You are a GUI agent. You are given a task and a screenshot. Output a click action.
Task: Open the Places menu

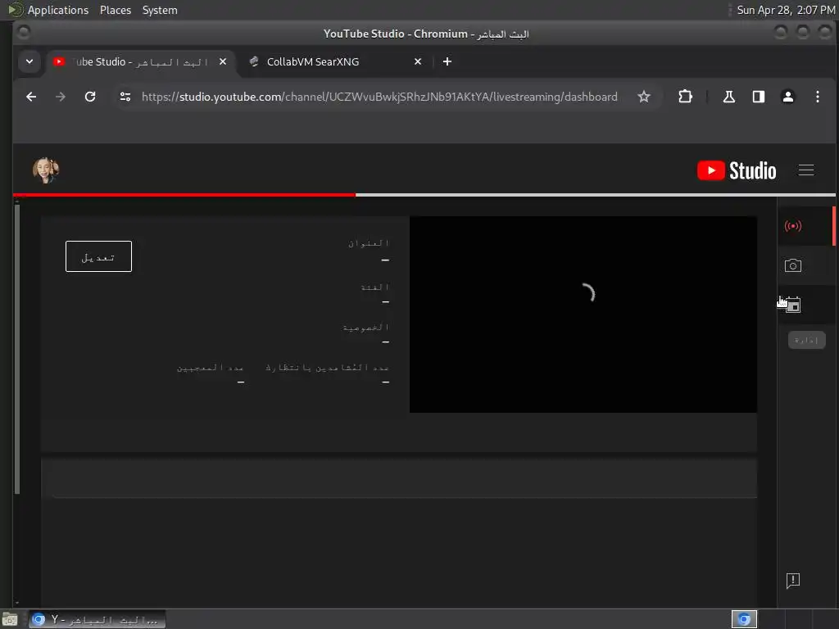tap(115, 10)
